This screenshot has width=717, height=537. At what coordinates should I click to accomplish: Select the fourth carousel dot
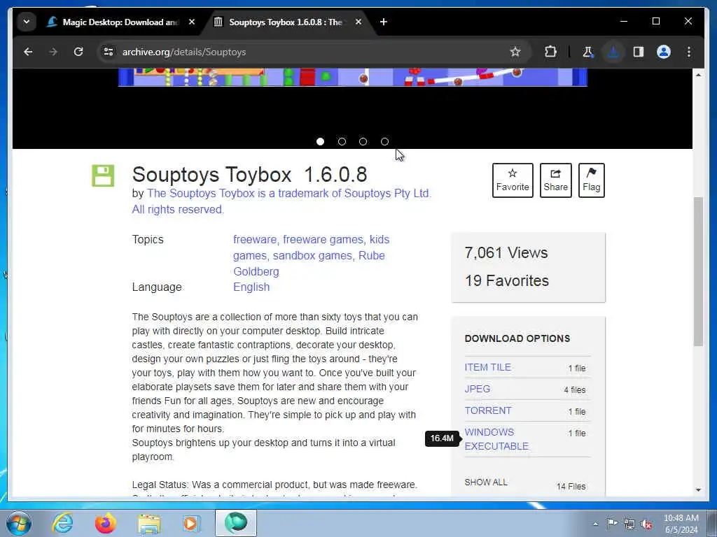click(x=384, y=141)
